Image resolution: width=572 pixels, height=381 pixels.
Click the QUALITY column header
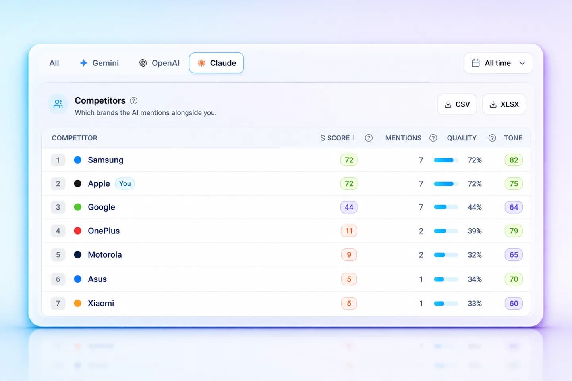point(462,138)
